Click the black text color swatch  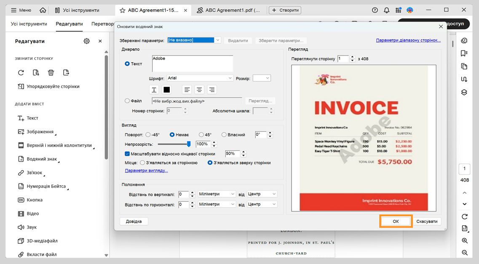click(x=166, y=90)
